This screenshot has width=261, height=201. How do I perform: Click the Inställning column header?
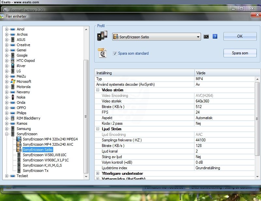tap(145, 73)
